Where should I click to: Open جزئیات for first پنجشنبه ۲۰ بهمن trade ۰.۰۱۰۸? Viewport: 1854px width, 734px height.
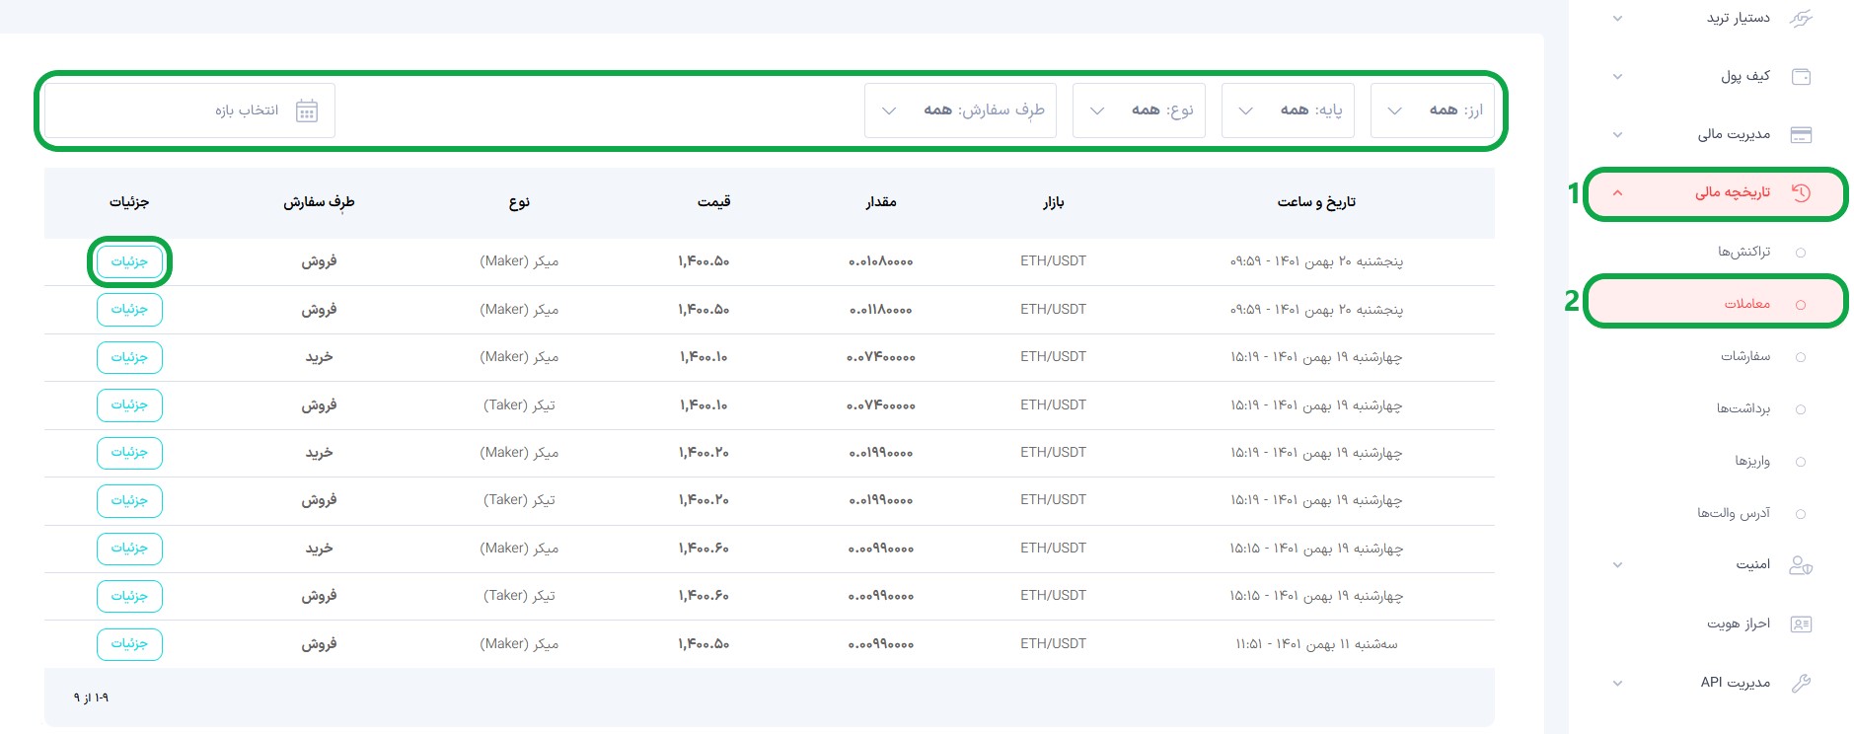pos(129,261)
